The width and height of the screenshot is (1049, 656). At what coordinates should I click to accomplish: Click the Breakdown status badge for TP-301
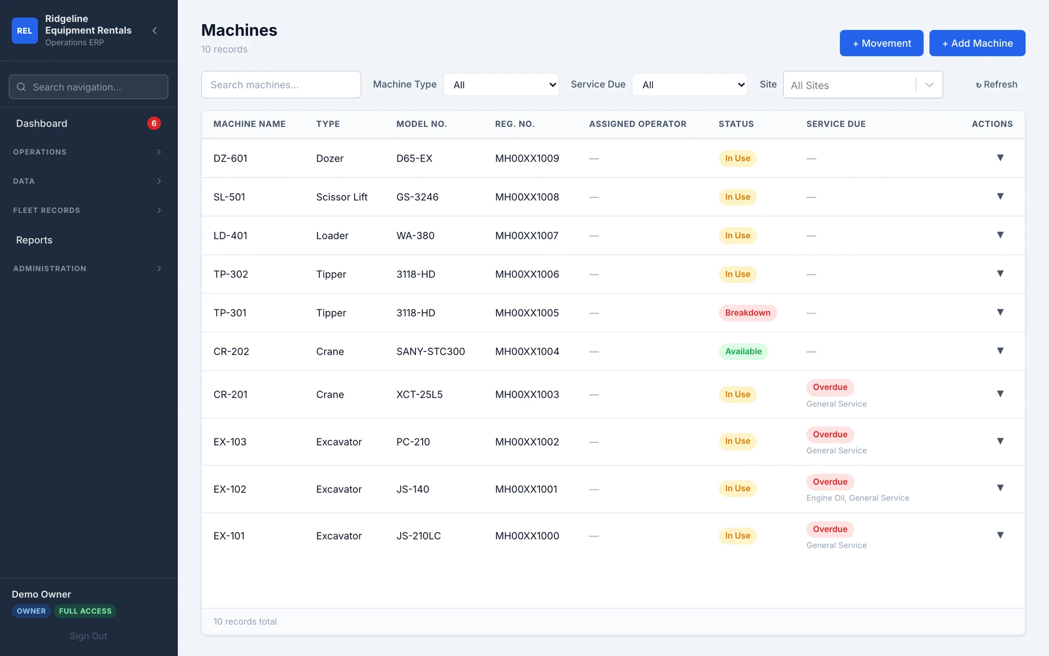click(747, 313)
